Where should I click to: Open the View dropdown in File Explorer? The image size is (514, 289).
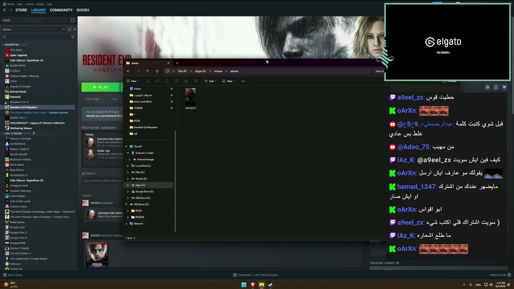tap(228, 81)
